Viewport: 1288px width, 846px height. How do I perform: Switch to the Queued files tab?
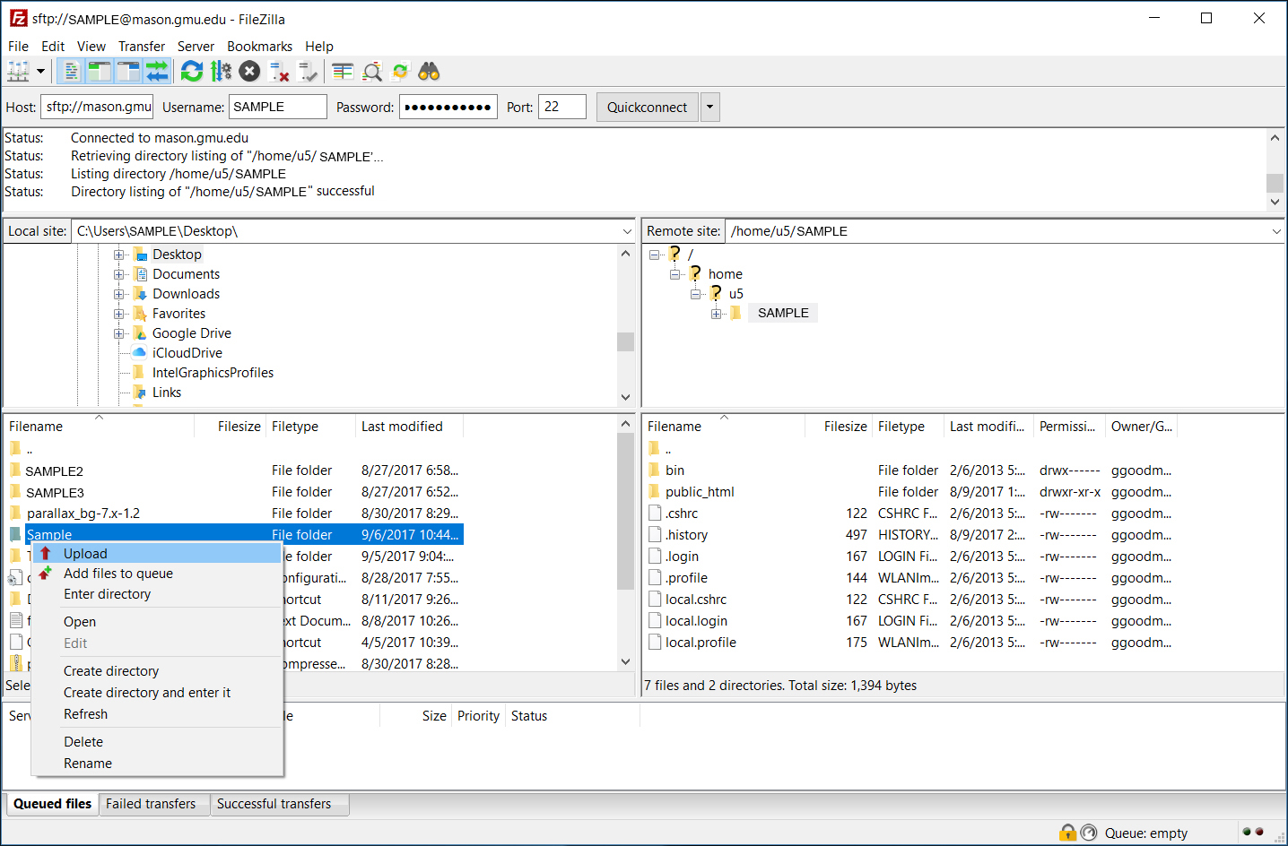52,804
